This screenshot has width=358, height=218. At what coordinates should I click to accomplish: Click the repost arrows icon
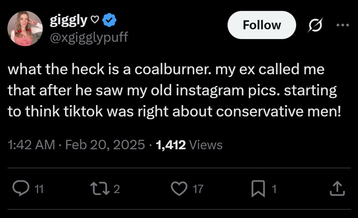pos(103,189)
